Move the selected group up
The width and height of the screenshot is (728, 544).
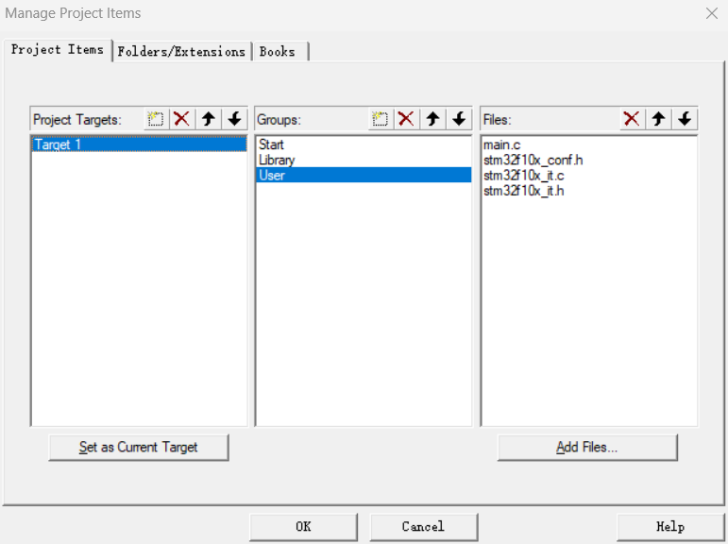[x=432, y=119]
